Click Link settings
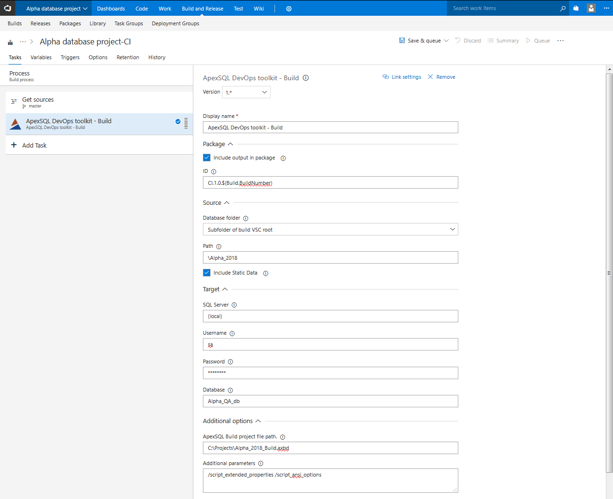Viewport: 613px width, 499px height. (402, 77)
